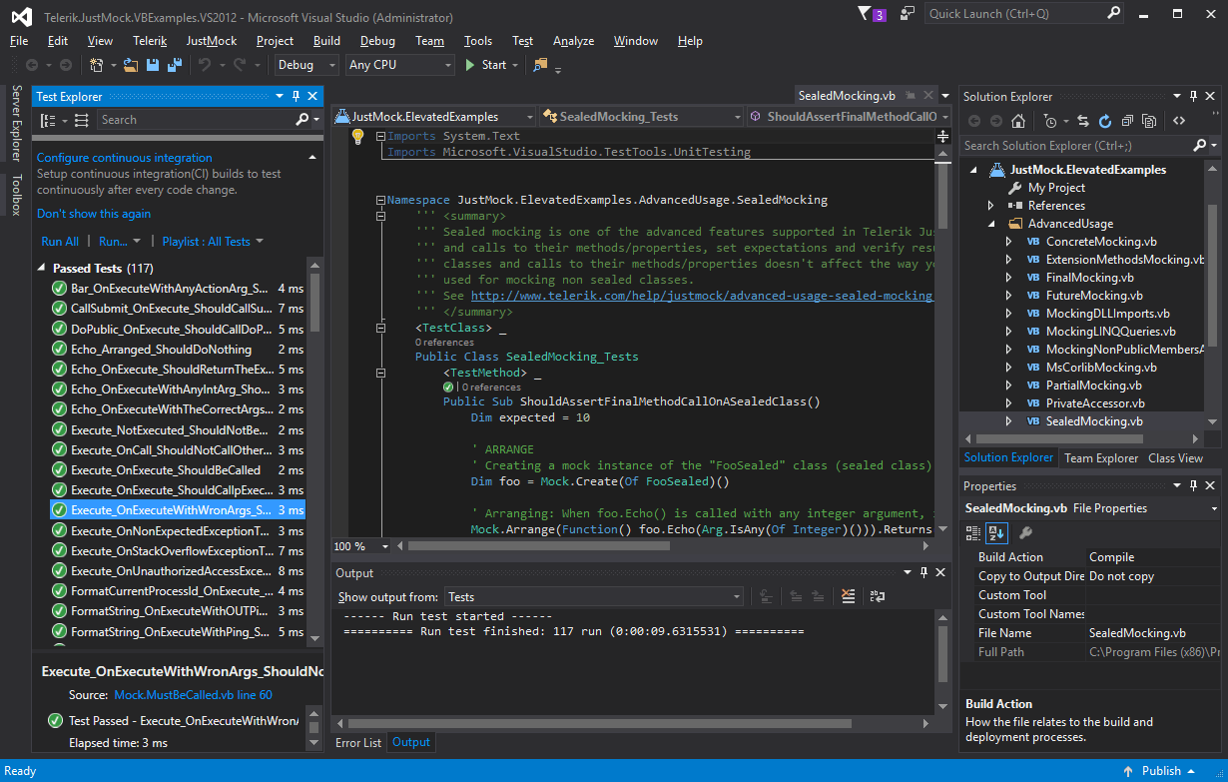Toggle pin on the Test Explorer panel
This screenshot has width=1228, height=782.
click(296, 97)
